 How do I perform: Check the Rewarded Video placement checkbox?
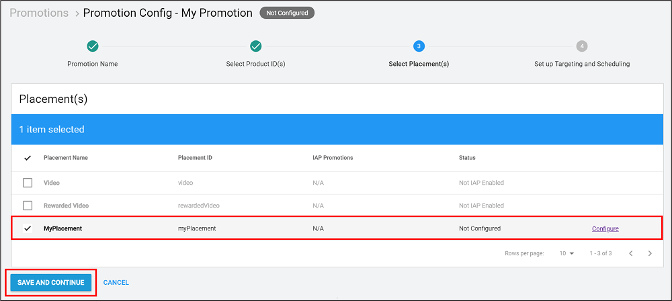click(x=28, y=206)
